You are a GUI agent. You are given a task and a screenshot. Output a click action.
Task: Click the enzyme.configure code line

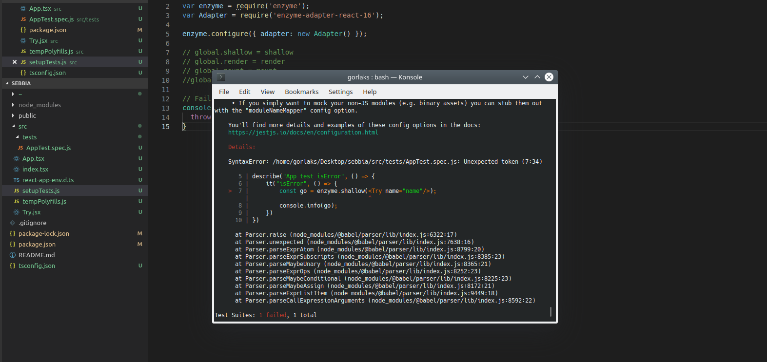(275, 34)
